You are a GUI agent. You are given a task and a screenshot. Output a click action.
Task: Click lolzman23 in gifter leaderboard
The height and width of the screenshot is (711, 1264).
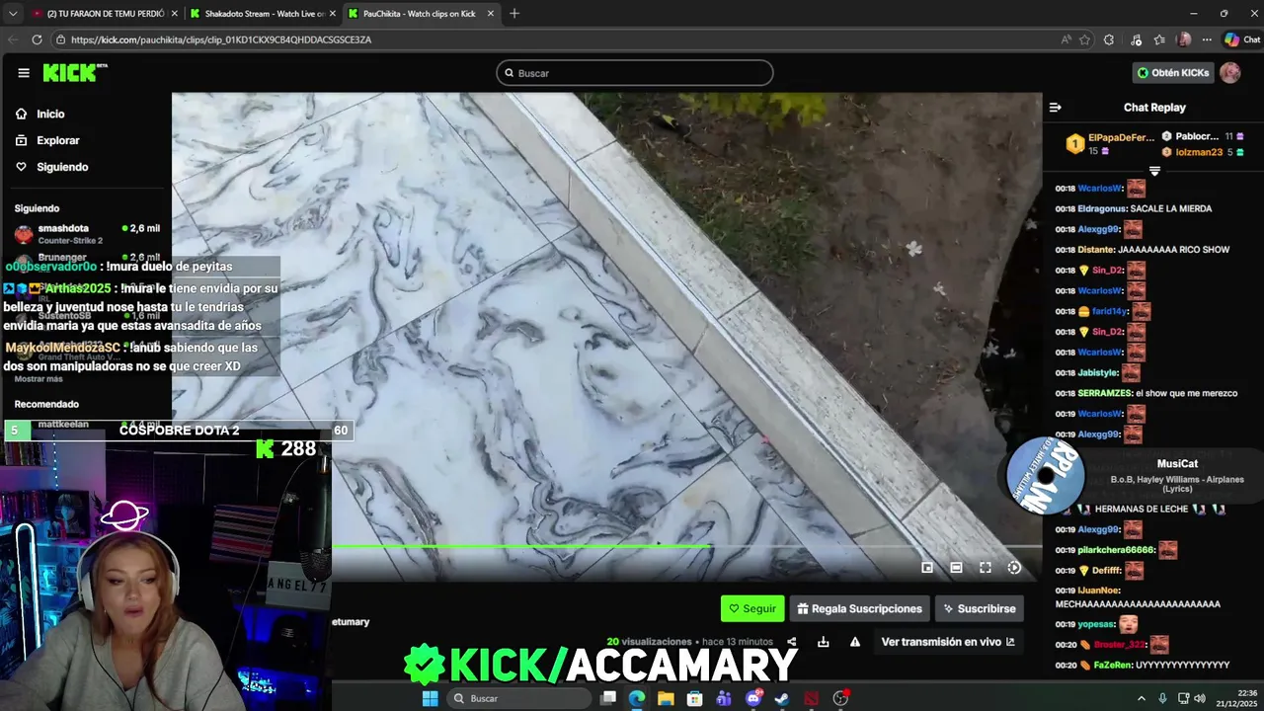(1199, 152)
